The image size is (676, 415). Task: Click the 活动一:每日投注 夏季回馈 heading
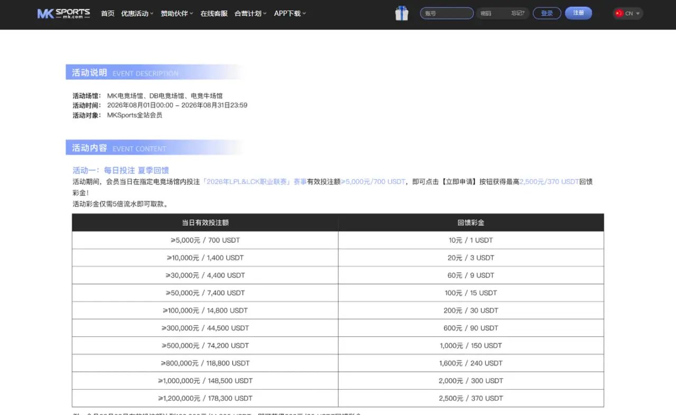[x=120, y=170]
